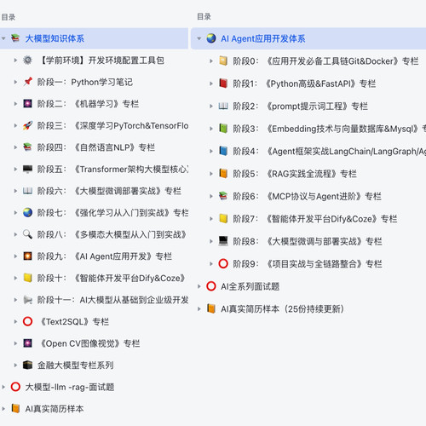Click the orange book icon beside AI真实简历样本 in left panel

pyautogui.click(x=15, y=408)
